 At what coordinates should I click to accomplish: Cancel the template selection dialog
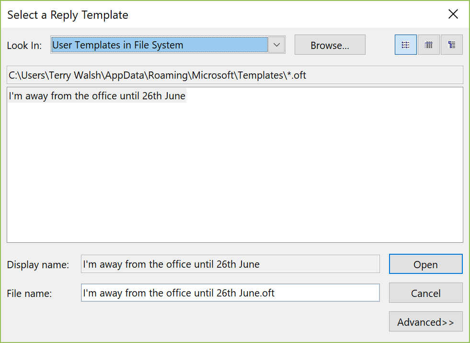[x=425, y=293]
